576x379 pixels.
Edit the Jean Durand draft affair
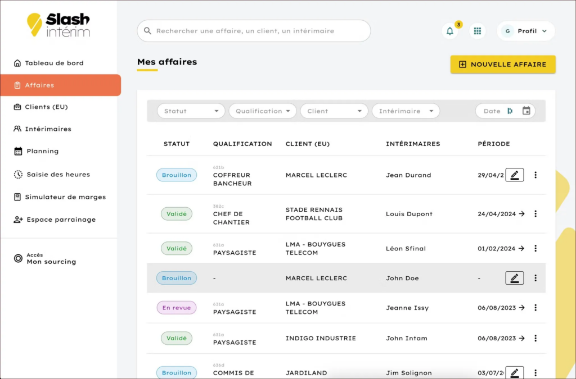[514, 175]
